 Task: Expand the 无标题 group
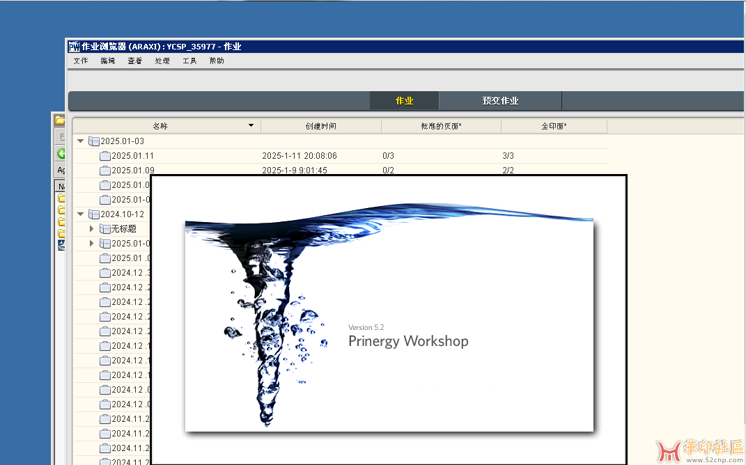click(x=91, y=229)
